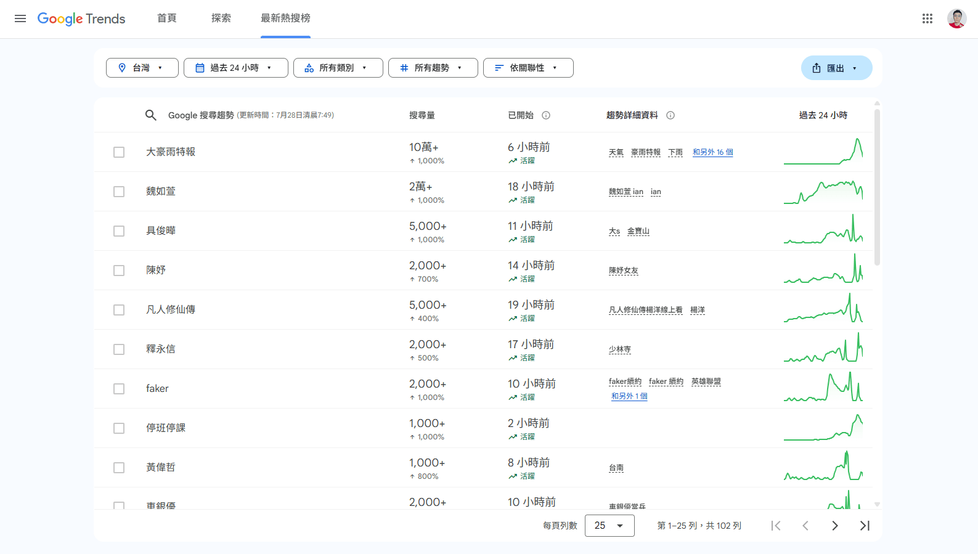Screen dimensions: 978x554
Task: Open the 所有類別 category dropdown
Action: (338, 68)
